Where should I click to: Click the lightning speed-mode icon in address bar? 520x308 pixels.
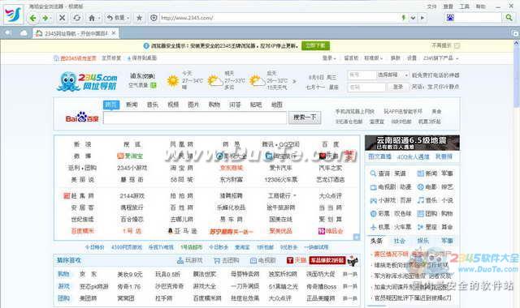tap(404, 18)
